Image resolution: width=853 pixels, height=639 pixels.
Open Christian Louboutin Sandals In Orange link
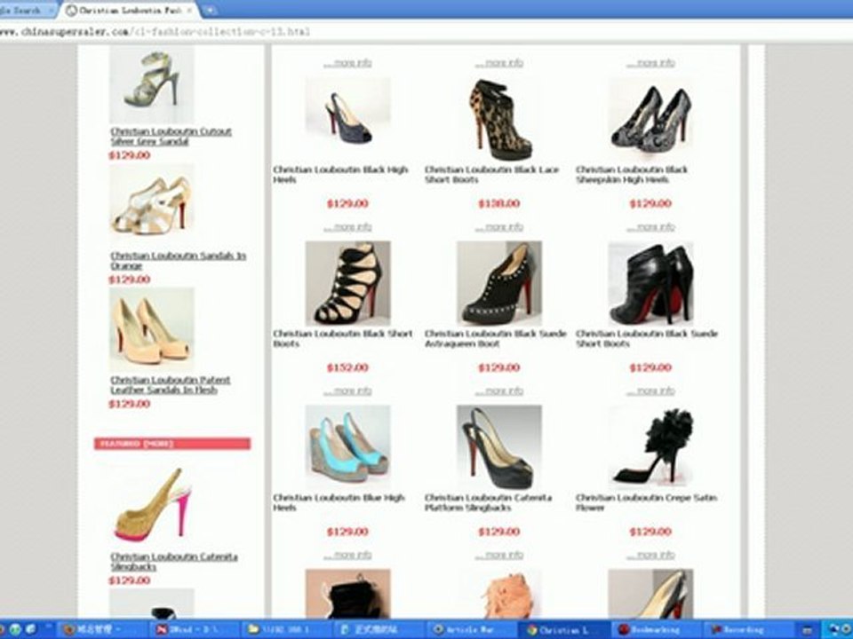[x=178, y=260]
